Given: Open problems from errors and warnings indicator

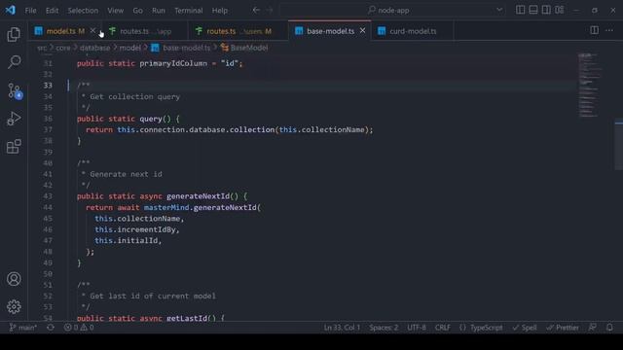Looking at the screenshot, I should pos(79,328).
